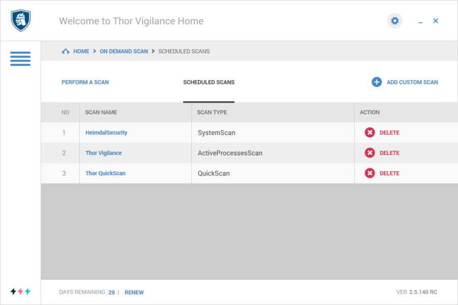The image size is (458, 305).
Task: Open the Thor QuickScan scan entry
Action: point(105,173)
